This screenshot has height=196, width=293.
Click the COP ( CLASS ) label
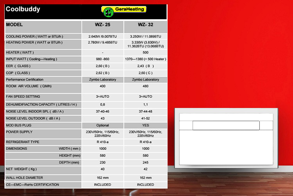point(18,73)
